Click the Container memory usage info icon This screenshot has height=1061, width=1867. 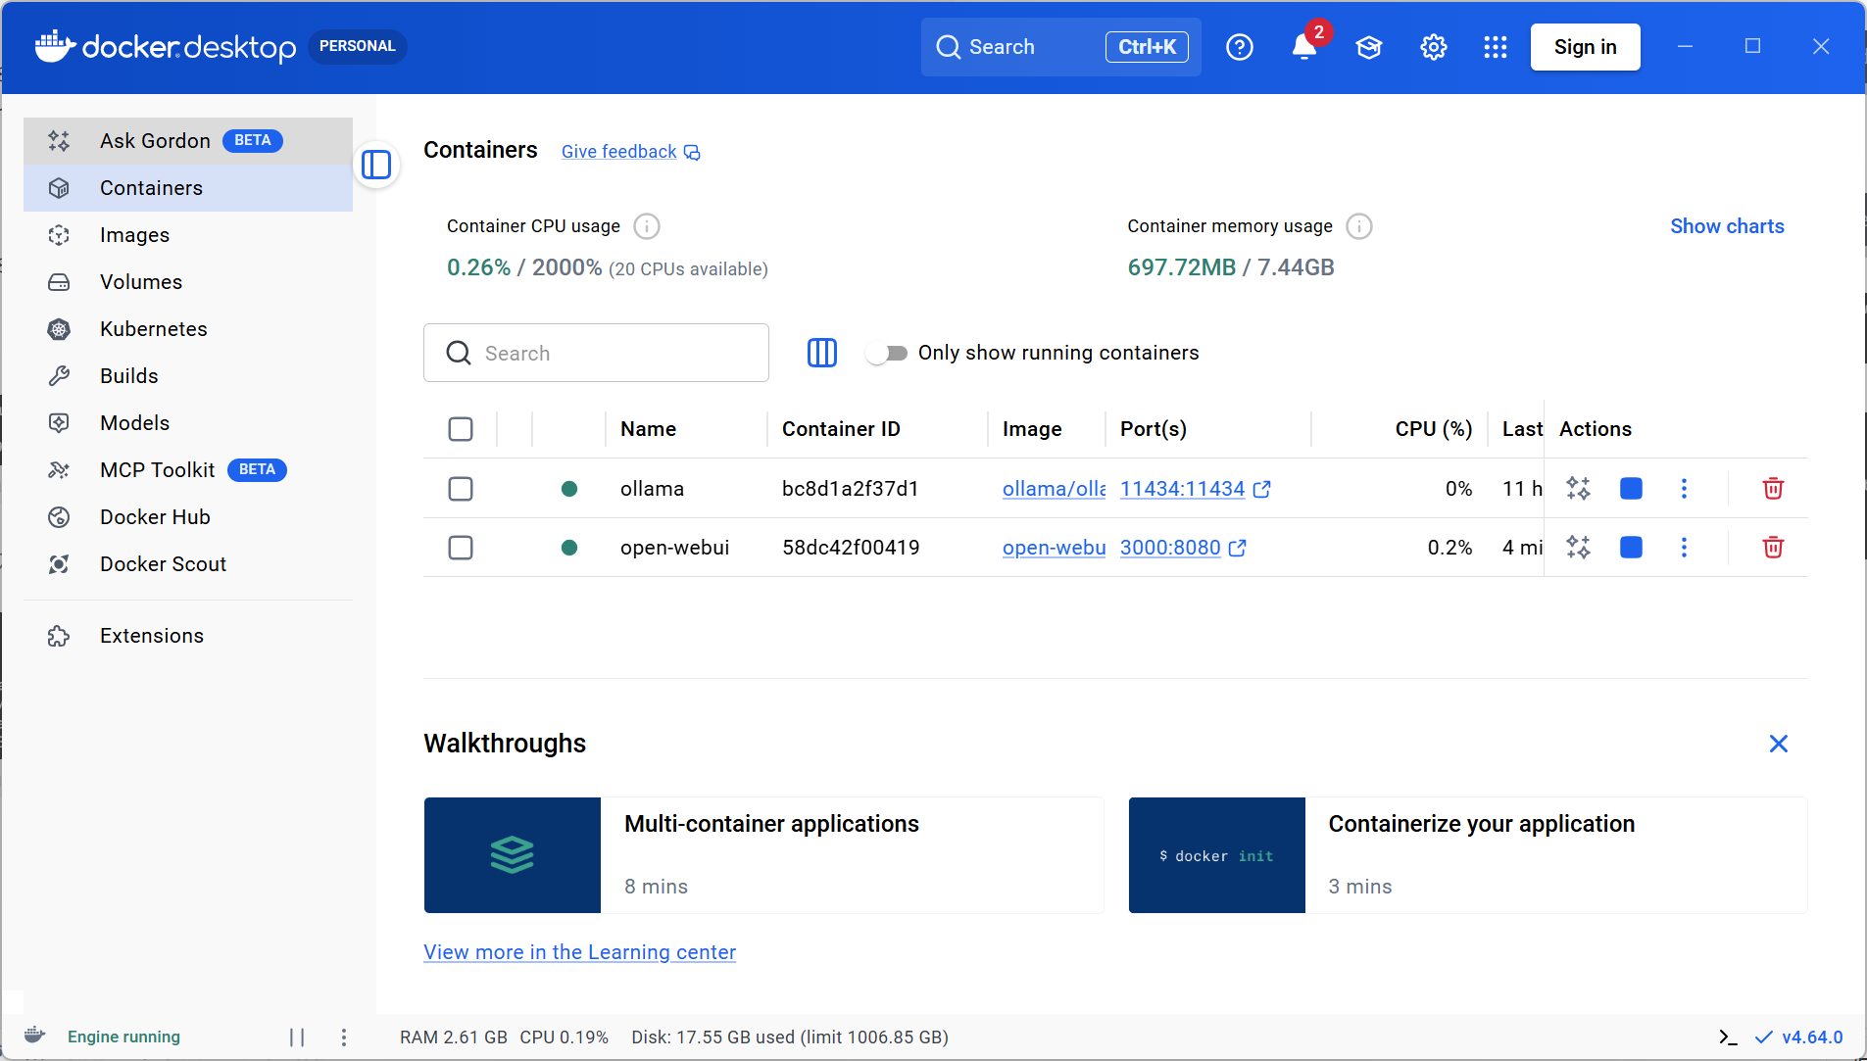[1359, 226]
